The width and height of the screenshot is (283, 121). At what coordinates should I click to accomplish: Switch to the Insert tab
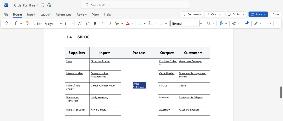pos(31,14)
